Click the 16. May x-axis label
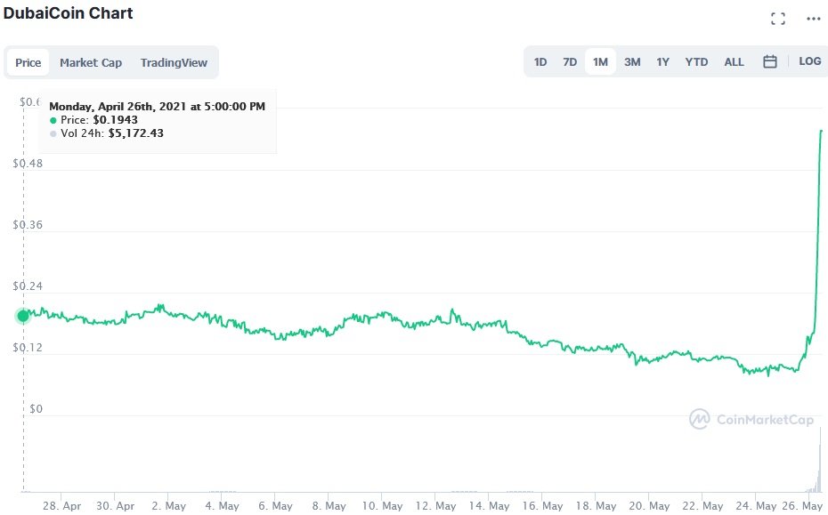The width and height of the screenshot is (828, 515). coord(542,505)
